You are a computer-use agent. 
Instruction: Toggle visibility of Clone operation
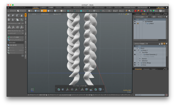pos(135,65)
